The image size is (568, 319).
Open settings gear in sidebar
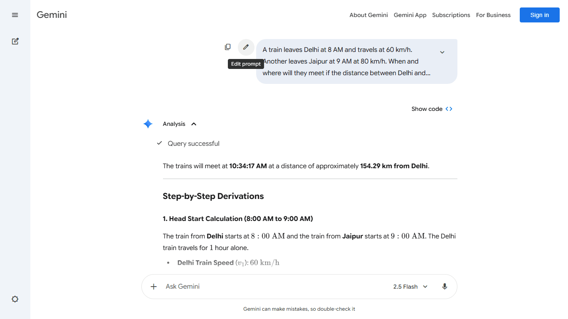[x=15, y=299]
